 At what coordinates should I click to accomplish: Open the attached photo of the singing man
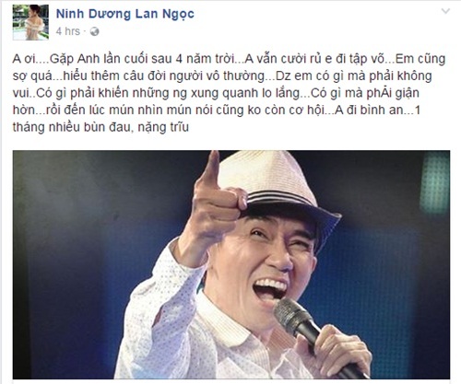[231, 264]
